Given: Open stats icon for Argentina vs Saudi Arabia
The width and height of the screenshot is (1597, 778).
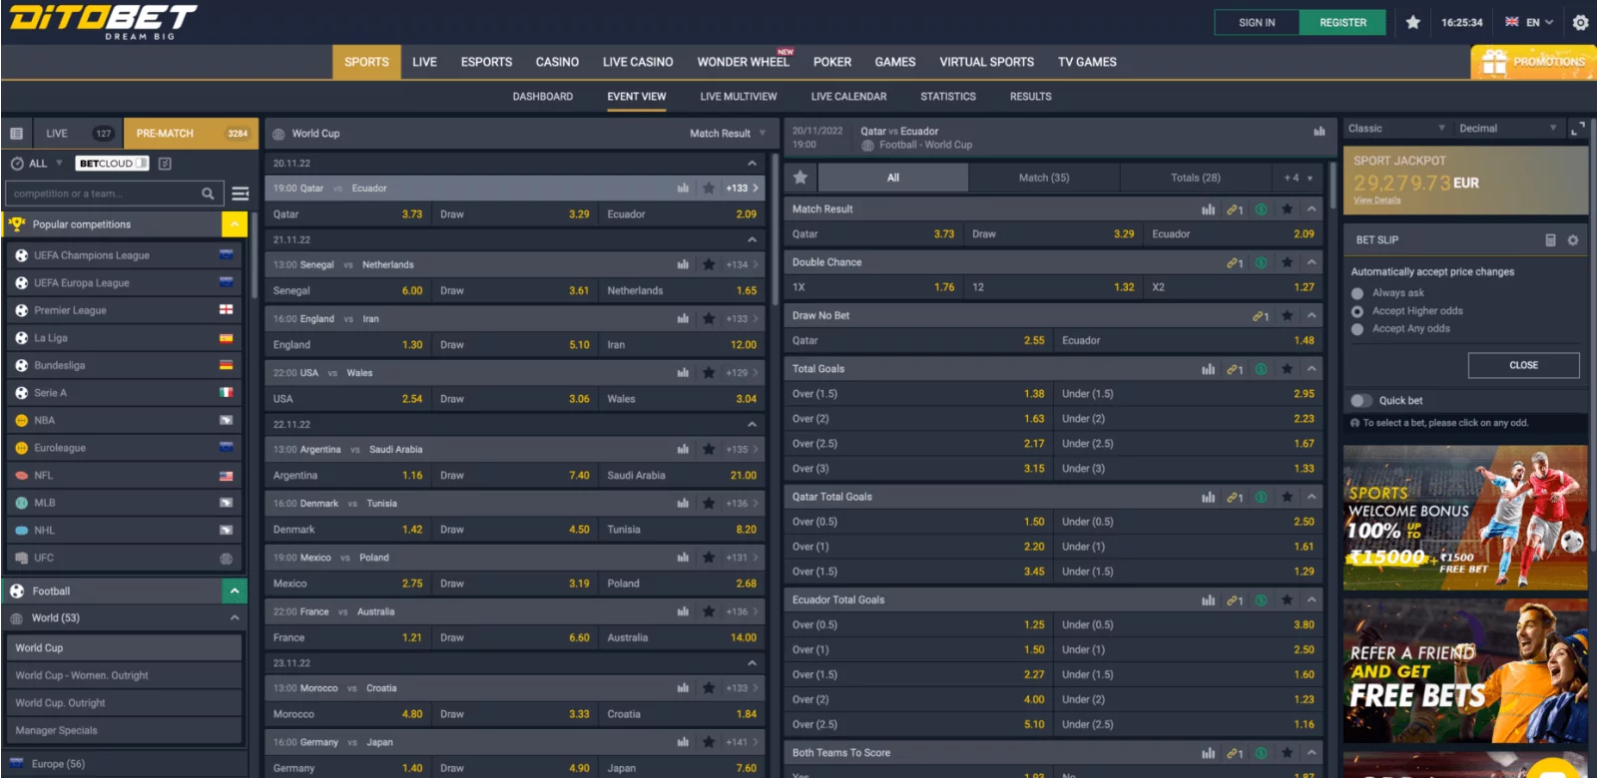Looking at the screenshot, I should coord(683,450).
